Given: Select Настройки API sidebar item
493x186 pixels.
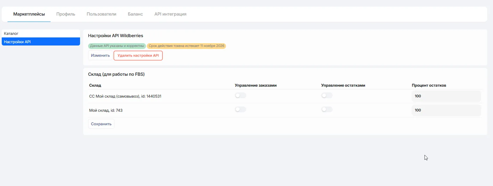Looking at the screenshot, I should (x=41, y=42).
